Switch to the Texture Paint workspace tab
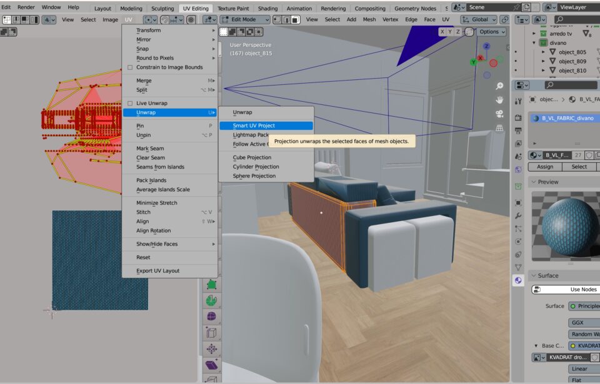 coord(233,9)
